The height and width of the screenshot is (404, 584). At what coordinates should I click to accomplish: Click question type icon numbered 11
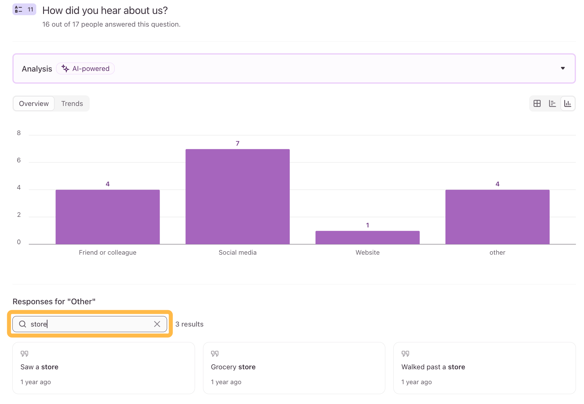click(24, 10)
